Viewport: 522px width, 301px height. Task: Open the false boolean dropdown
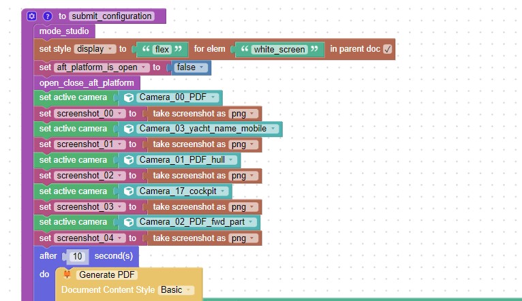(x=190, y=67)
